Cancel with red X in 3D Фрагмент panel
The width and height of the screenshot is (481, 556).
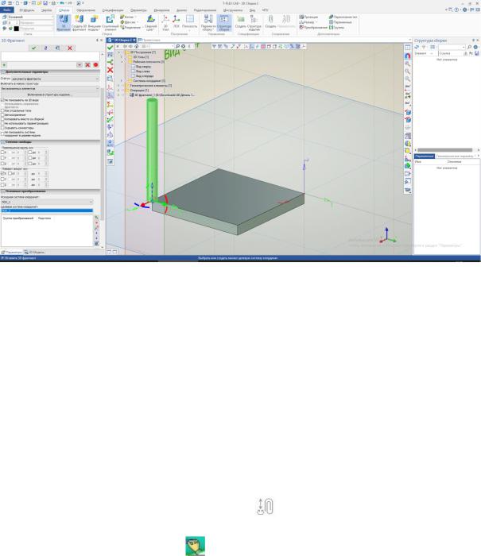point(71,48)
